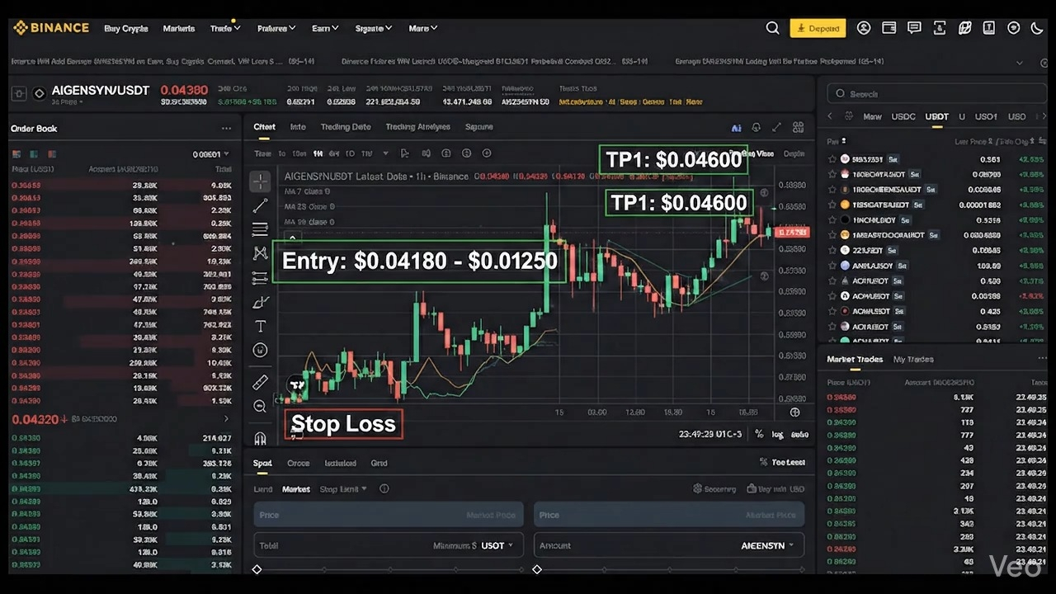Open the More dropdown menu
Image resolution: width=1056 pixels, height=594 pixels.
click(x=423, y=28)
